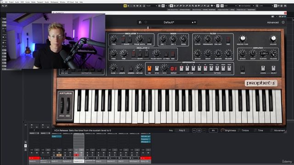The height and width of the screenshot is (165, 294).
Task: Turn off the Arpeggiator ON switch
Action: (149, 68)
